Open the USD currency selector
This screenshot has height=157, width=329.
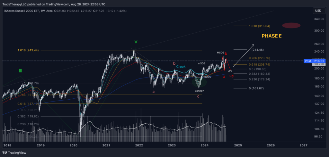point(318,11)
